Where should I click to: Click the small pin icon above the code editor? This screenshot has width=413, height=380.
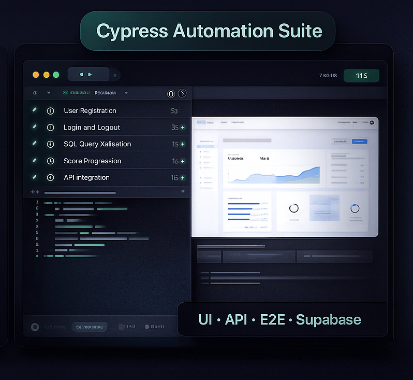point(183,191)
